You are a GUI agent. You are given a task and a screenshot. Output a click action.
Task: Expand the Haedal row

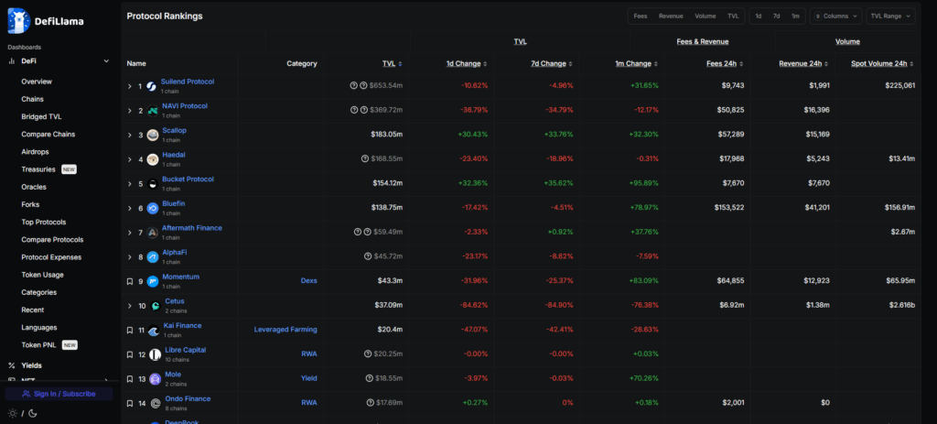(x=130, y=159)
